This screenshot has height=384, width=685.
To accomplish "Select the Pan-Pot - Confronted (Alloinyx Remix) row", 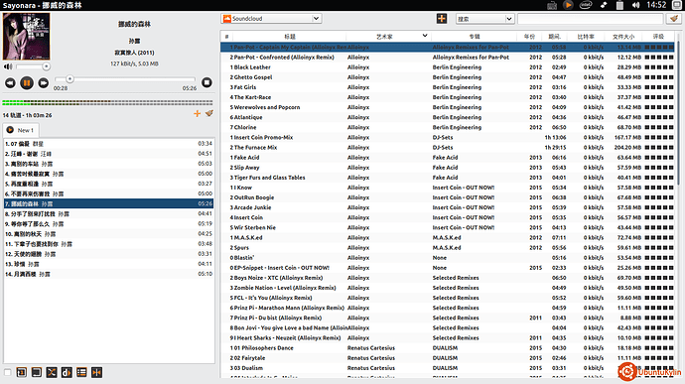I will tap(448, 58).
